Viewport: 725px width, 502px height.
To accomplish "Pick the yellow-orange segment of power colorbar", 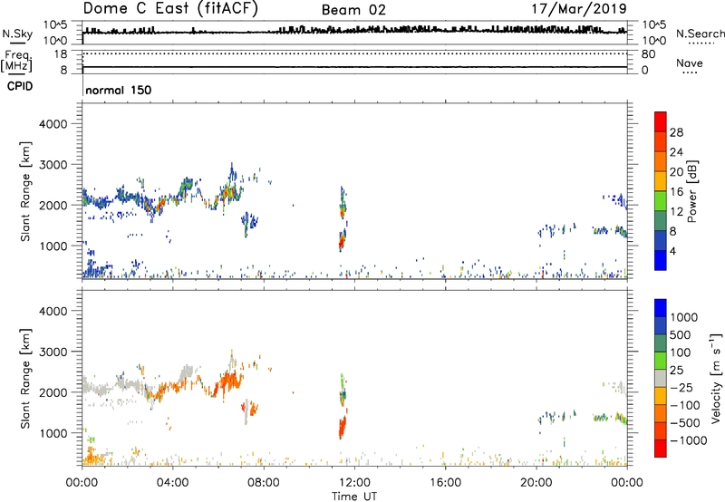I will 661,181.
